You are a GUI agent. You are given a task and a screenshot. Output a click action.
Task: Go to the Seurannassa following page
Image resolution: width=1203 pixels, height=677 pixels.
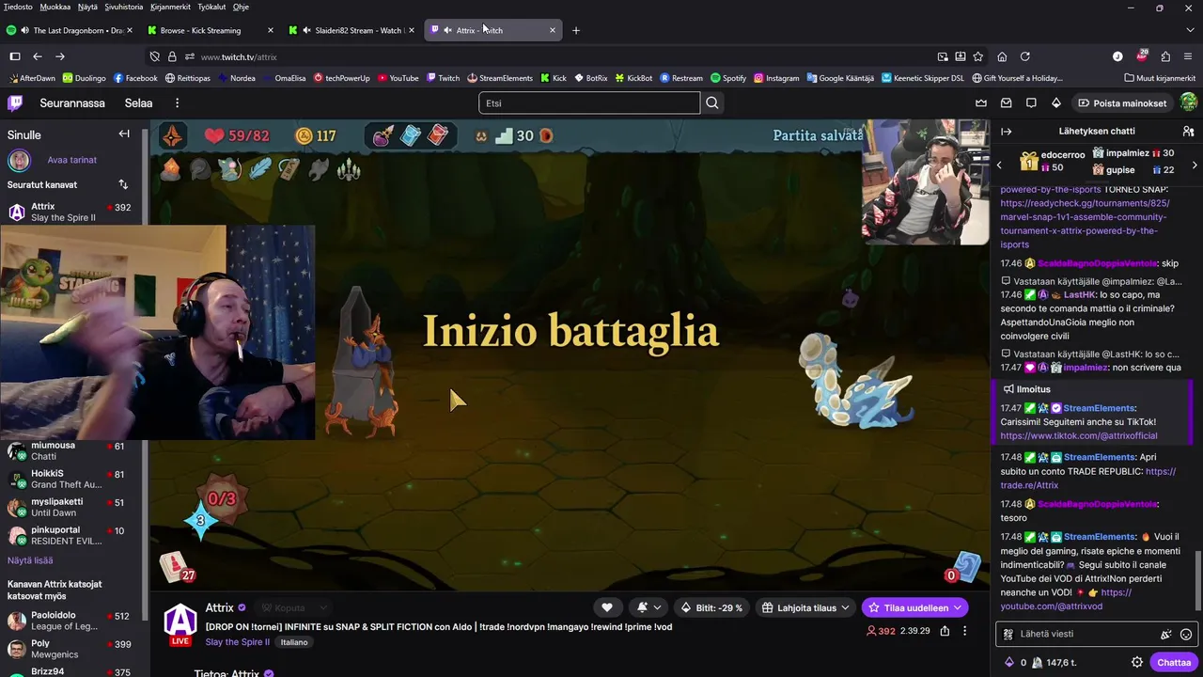tap(72, 102)
